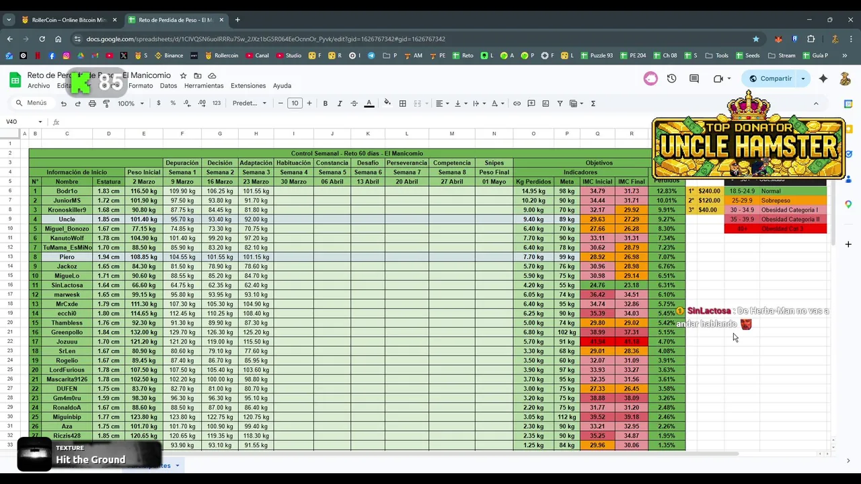Open the Archivo menu
861x484 pixels.
point(38,86)
